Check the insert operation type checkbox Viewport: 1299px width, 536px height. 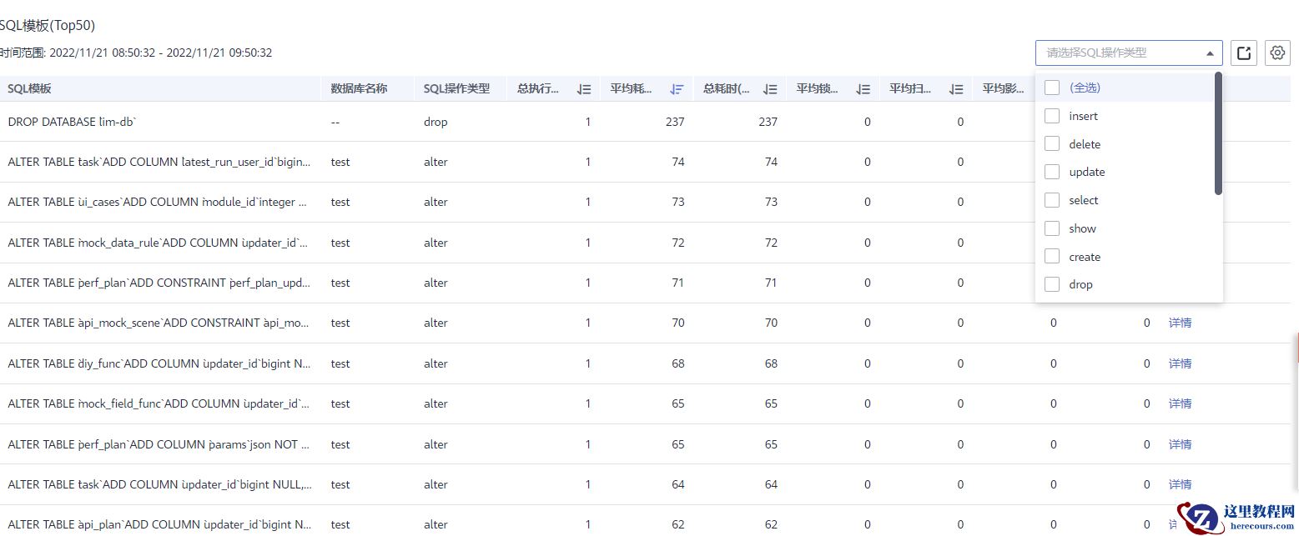(x=1052, y=116)
